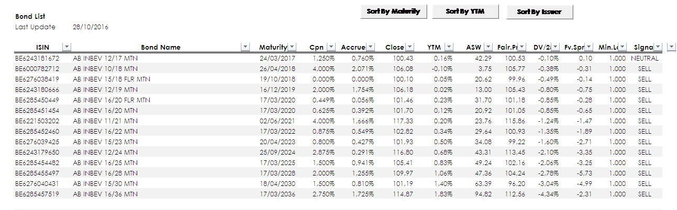Select the AB INBEV 16/36 MTN cell
The height and width of the screenshot is (210, 677).
click(x=105, y=194)
